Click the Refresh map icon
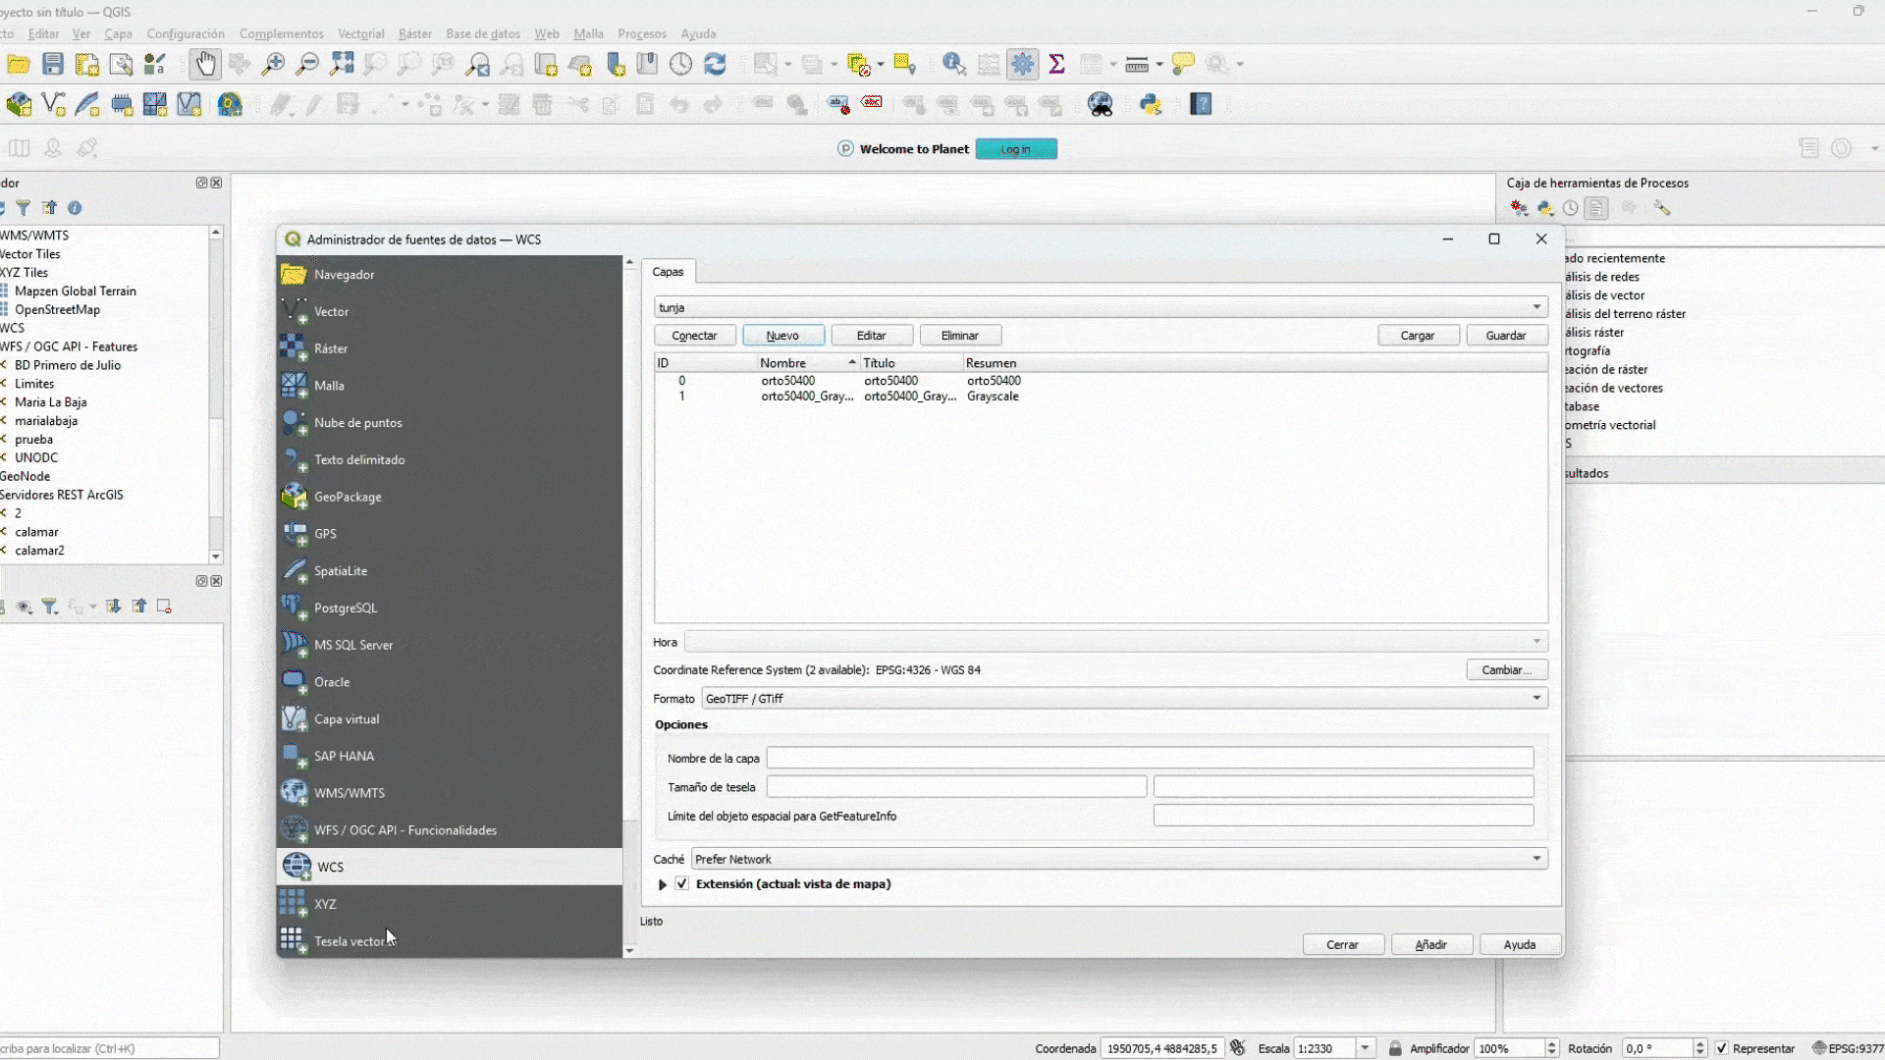The image size is (1885, 1060). 715,65
